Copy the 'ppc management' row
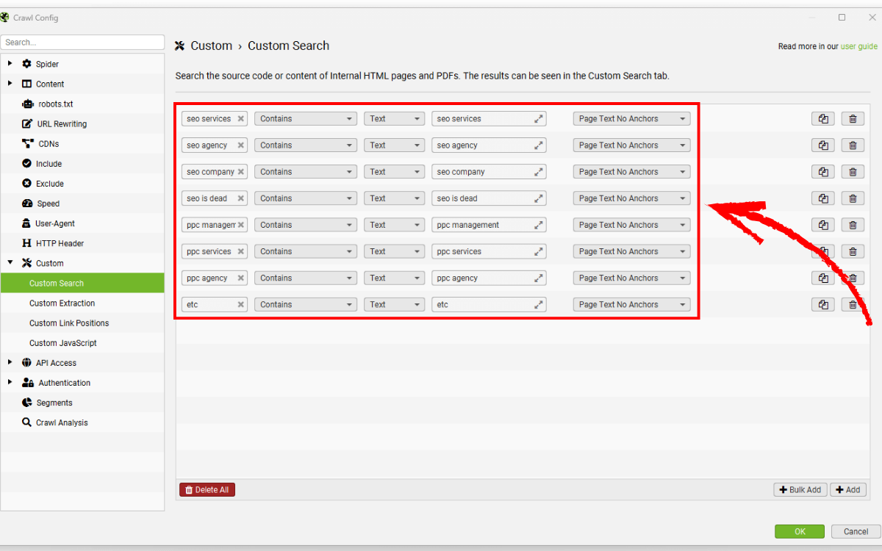Image resolution: width=882 pixels, height=551 pixels. coord(823,225)
